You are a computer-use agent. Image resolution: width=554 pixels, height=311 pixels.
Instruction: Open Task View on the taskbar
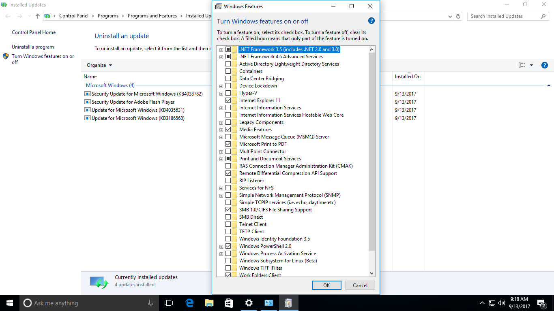(169, 303)
